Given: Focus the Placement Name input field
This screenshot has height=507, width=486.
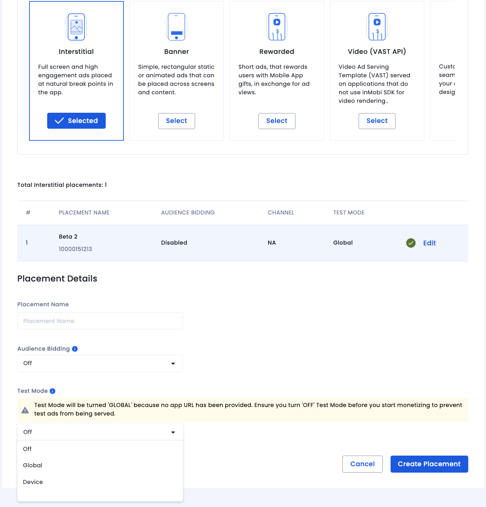Looking at the screenshot, I should point(100,321).
